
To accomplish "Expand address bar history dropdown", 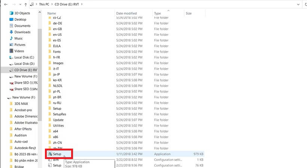I will [298, 4].
